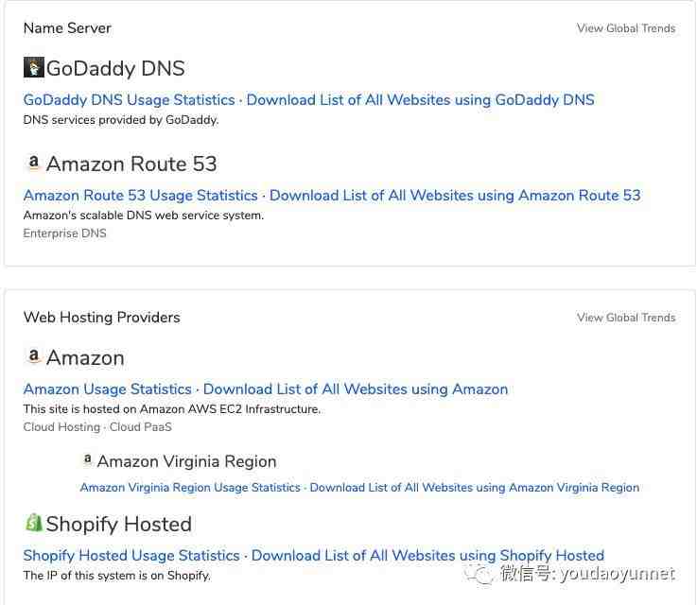Open Amazon Virginia Region Usage Statistics
The image size is (697, 605).
[189, 488]
